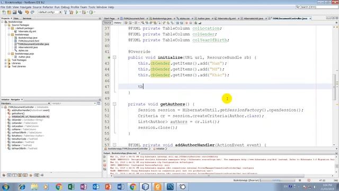
Task: Select txtAuthorCode field in Navigator
Action: point(24,139)
